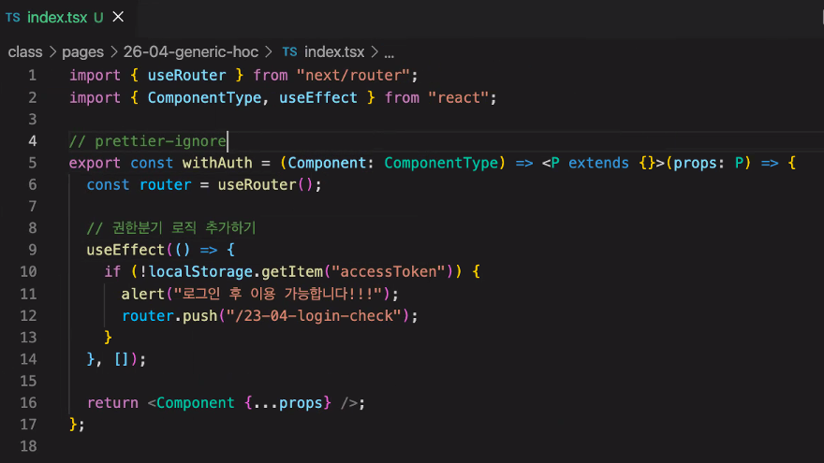
Task: Click 'ComponentType' in the line 2 import
Action: (x=204, y=97)
